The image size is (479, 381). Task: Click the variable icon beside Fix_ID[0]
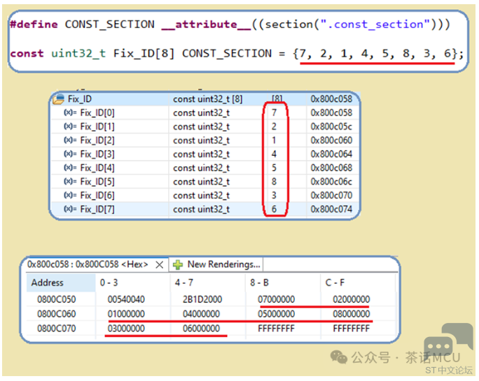pos(69,113)
